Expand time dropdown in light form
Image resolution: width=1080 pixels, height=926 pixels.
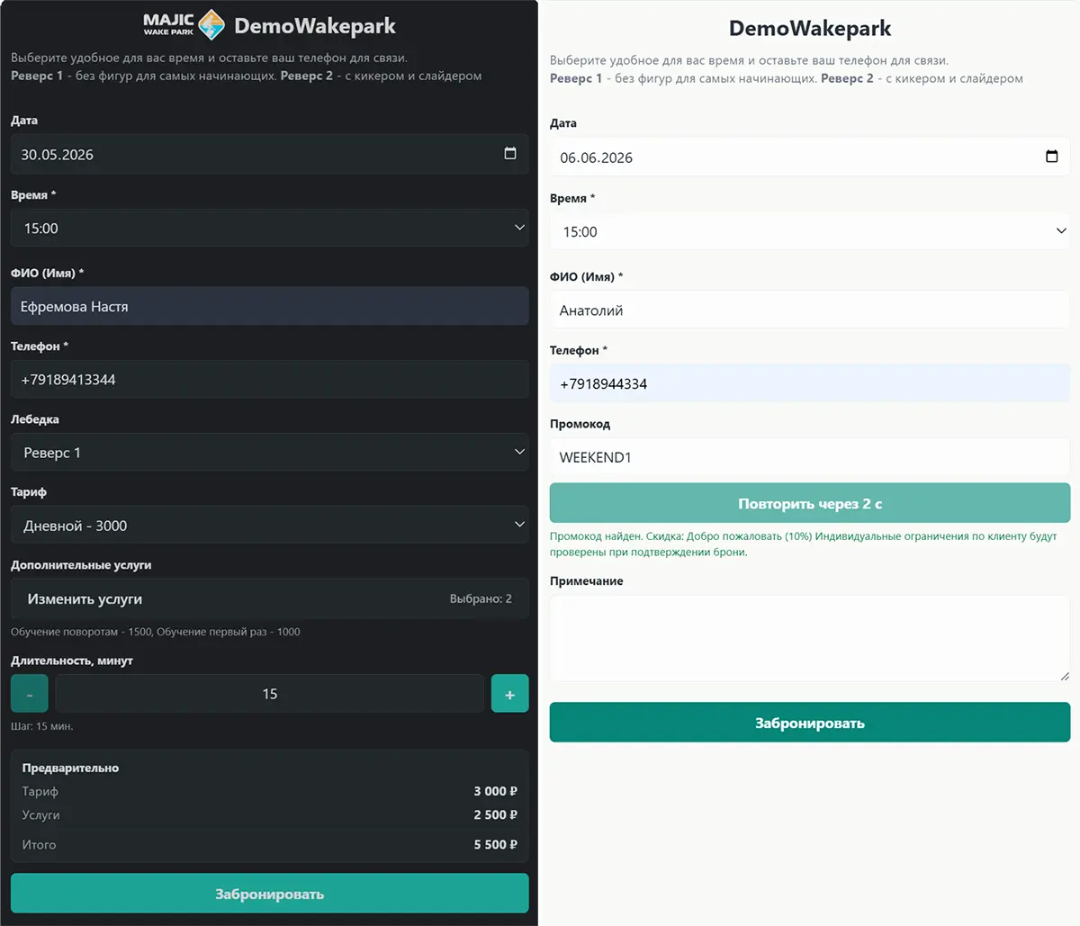(810, 231)
